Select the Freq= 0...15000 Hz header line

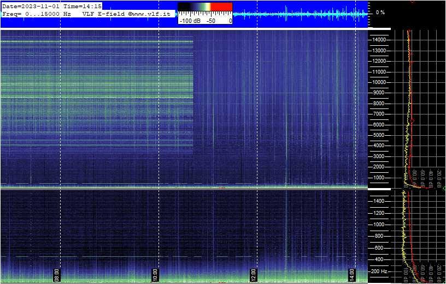pos(37,14)
